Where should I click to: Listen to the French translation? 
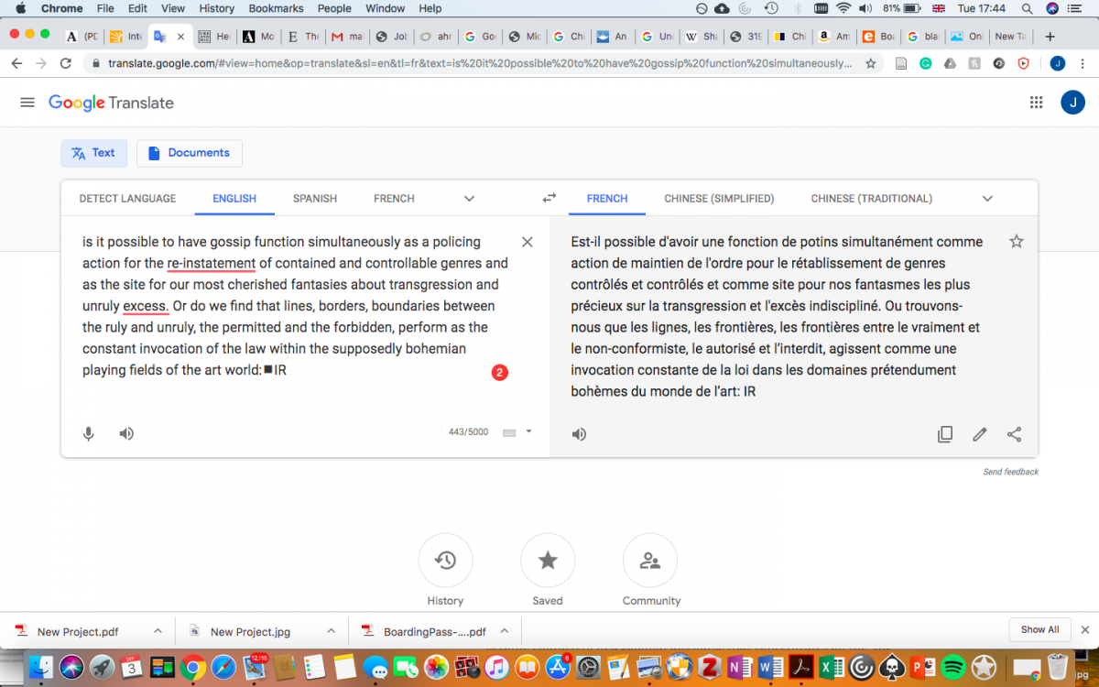[579, 434]
